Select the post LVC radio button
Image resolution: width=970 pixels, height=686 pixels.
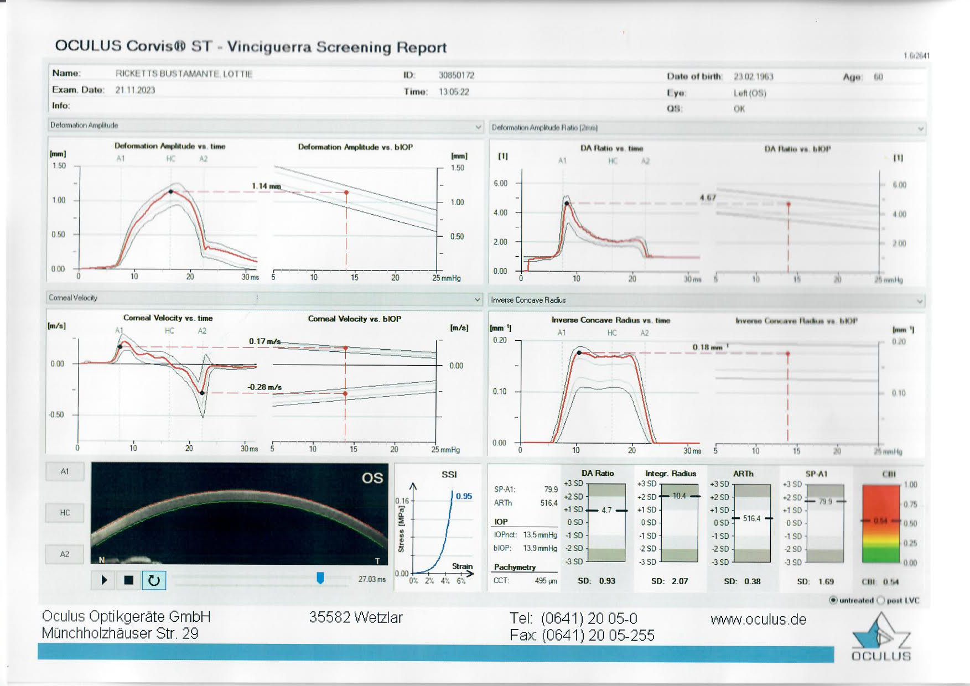point(881,600)
